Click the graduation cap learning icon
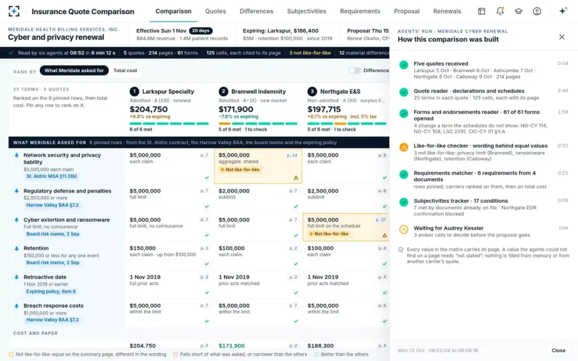The height and width of the screenshot is (361, 578). tap(518, 11)
